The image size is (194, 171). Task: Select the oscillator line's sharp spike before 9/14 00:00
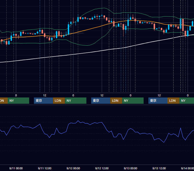(181, 128)
